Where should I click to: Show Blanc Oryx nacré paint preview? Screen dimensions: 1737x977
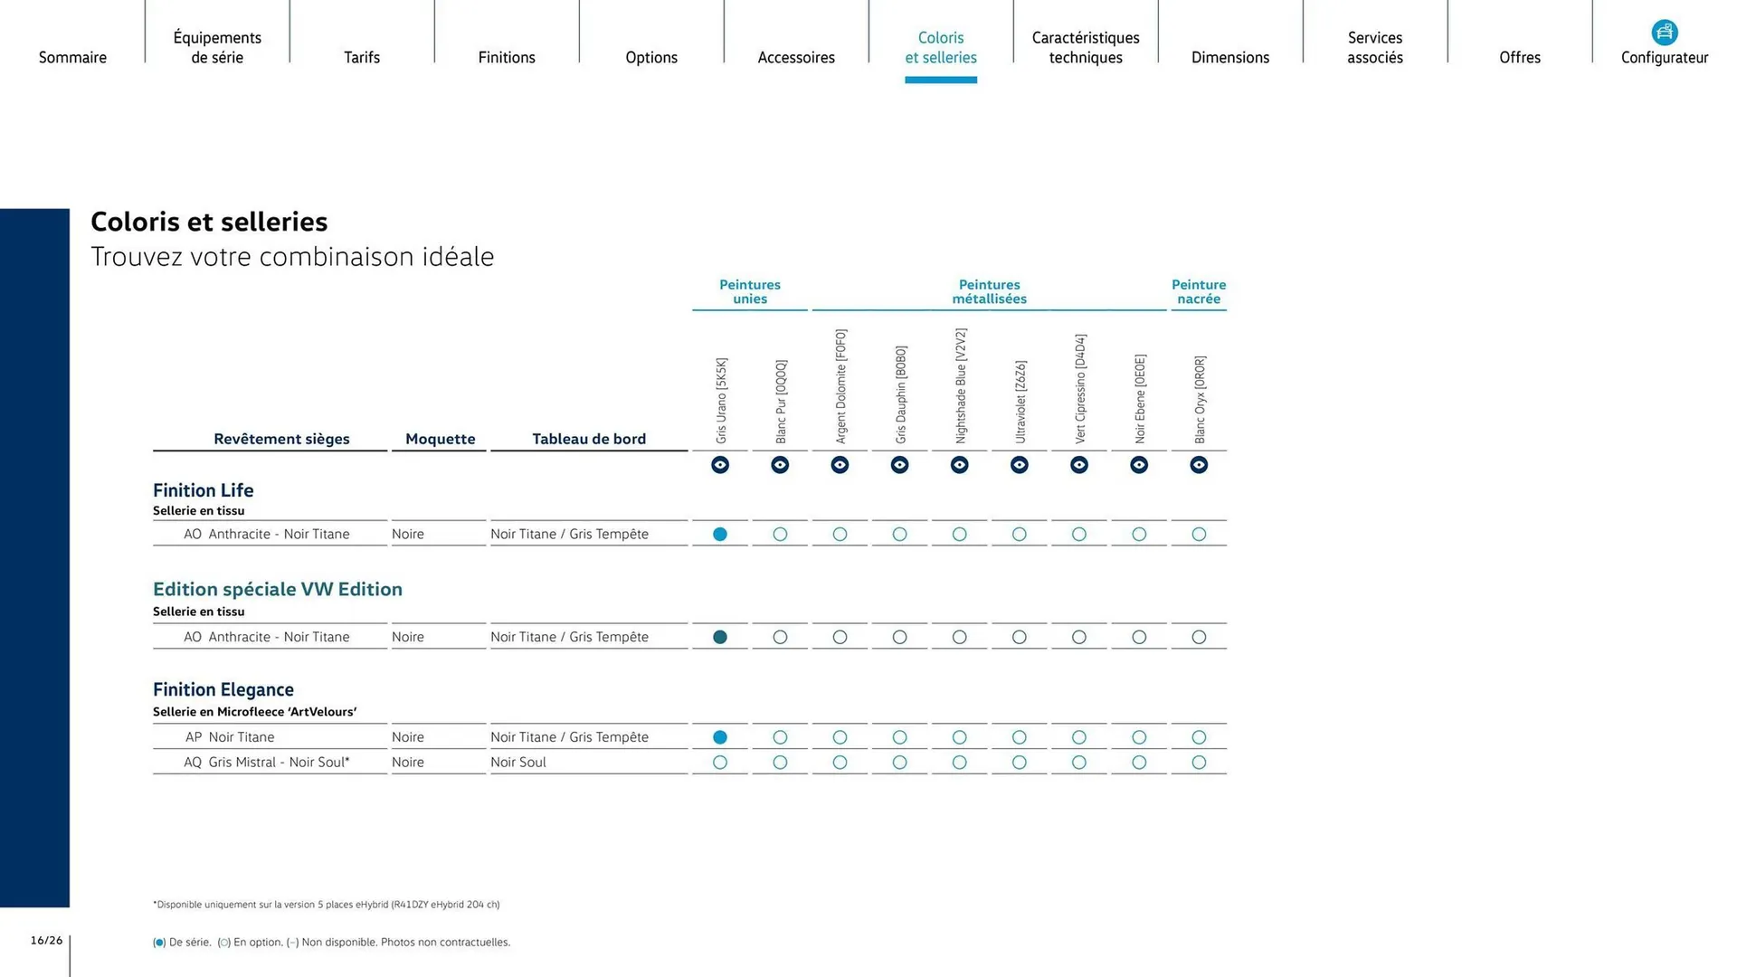pos(1199,465)
